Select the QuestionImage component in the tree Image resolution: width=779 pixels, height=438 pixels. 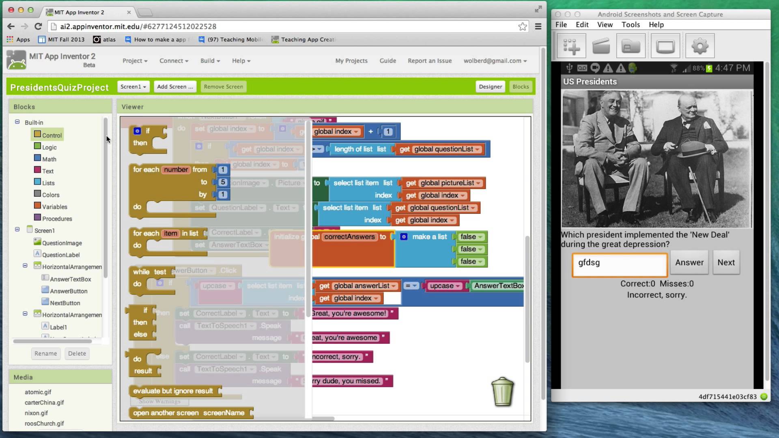click(58, 243)
